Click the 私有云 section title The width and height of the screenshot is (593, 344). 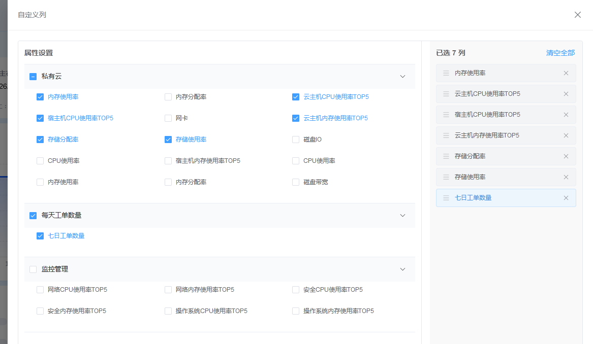pos(51,76)
